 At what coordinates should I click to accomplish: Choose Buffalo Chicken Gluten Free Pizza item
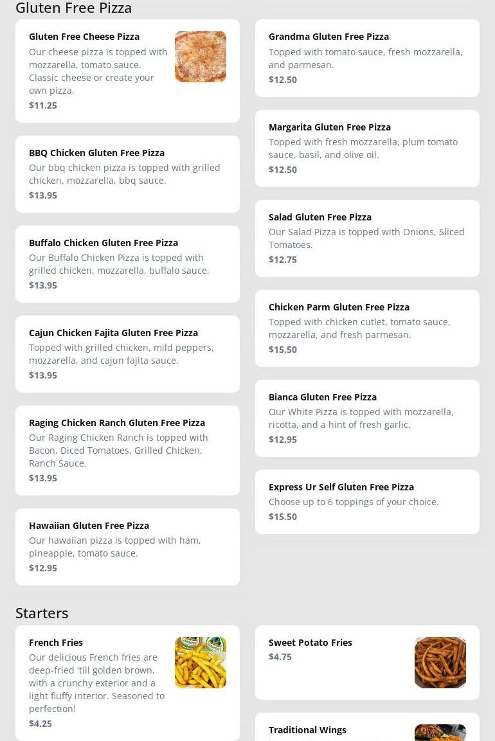click(127, 263)
